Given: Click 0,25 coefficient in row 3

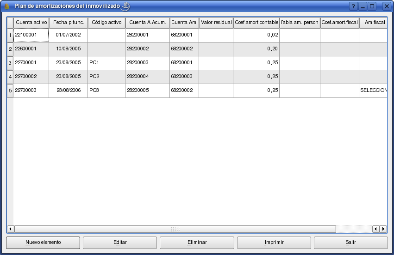Looking at the screenshot, I should (x=256, y=63).
